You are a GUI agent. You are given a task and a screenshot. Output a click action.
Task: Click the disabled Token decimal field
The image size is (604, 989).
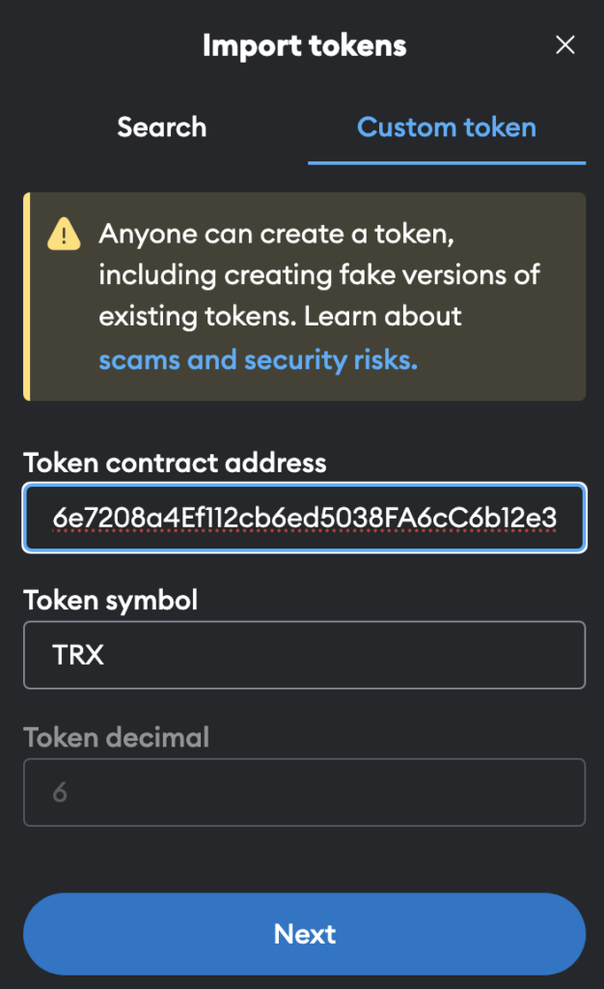point(304,793)
